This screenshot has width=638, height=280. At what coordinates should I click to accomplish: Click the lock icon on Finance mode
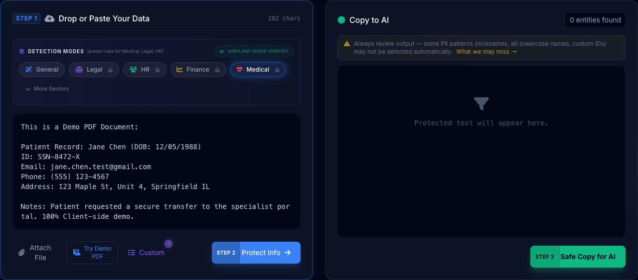coord(217,70)
